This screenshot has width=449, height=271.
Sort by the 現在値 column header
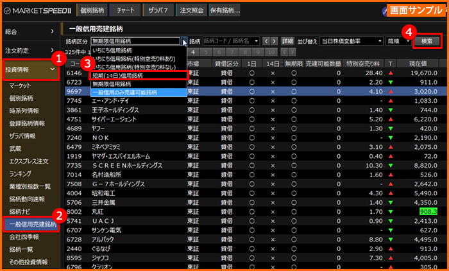coord(418,64)
